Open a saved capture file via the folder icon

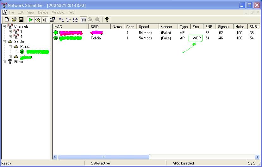click(14, 20)
